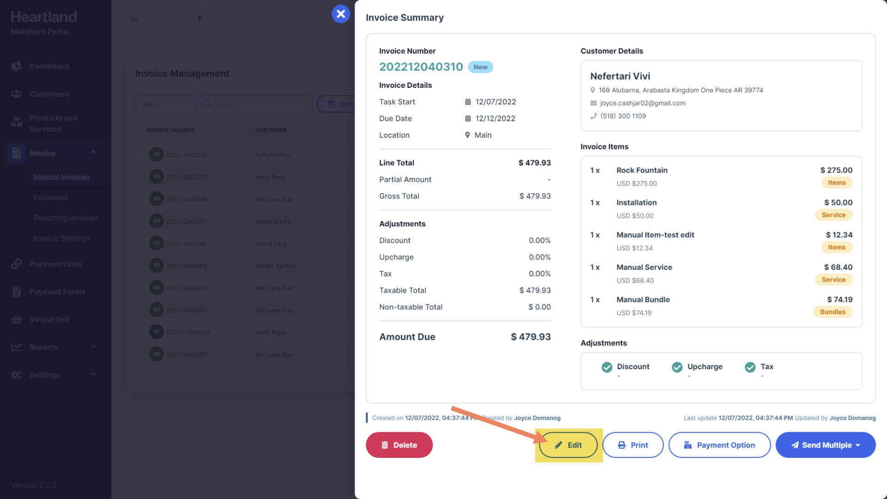The width and height of the screenshot is (887, 499).
Task: Click the Settings gears icon
Action: [x=17, y=375]
